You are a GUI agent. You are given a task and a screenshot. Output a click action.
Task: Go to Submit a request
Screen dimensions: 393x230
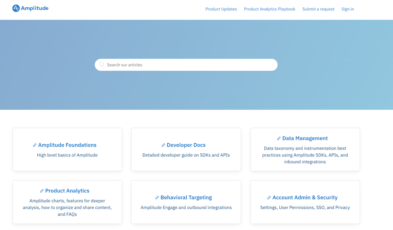318,9
